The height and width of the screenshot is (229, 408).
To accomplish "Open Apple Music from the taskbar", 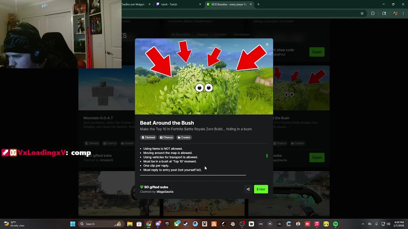I will click(x=317, y=224).
